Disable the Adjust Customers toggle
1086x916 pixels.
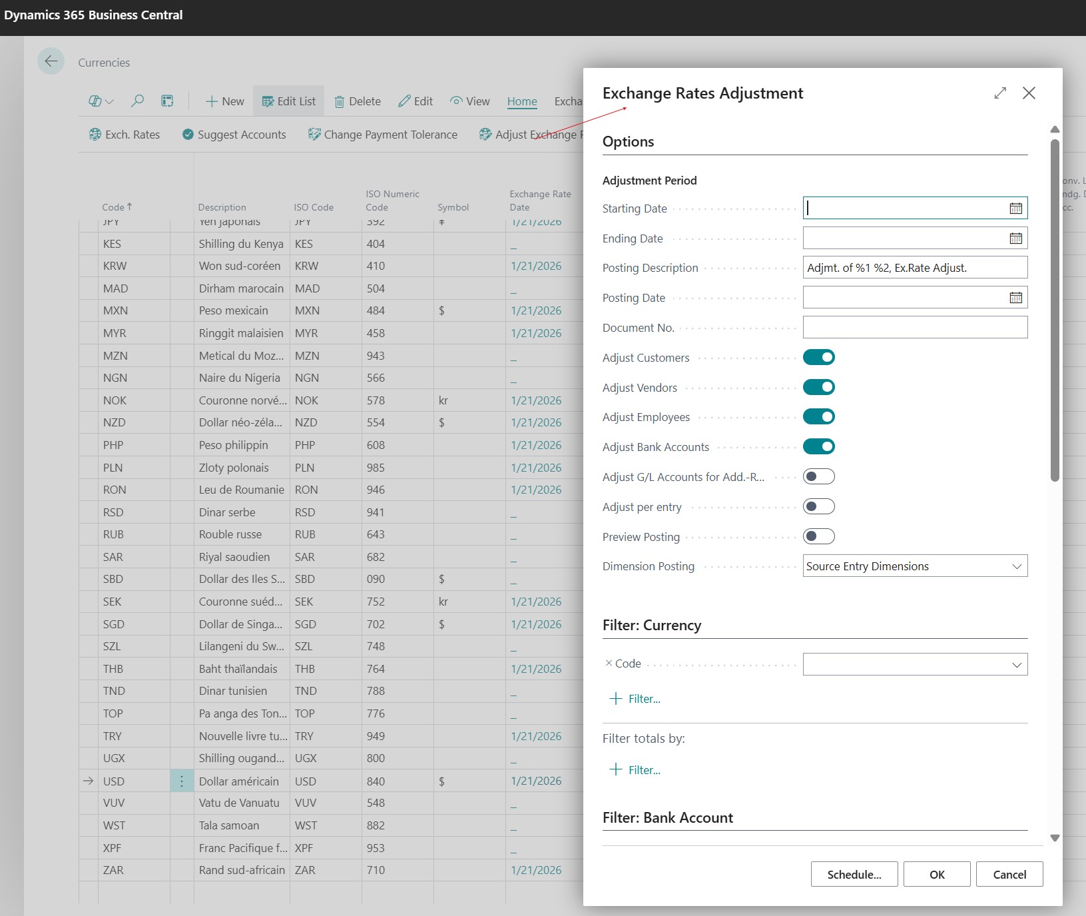818,358
